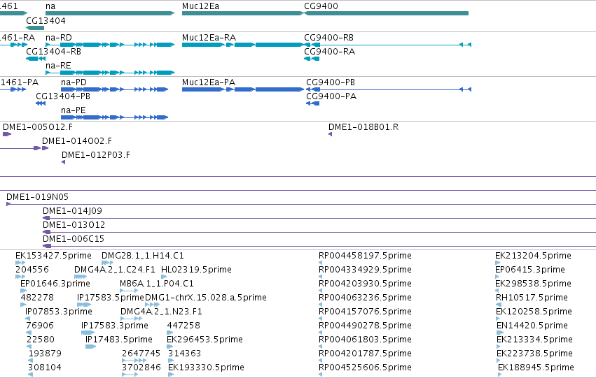
Task: Select IP17483.5prime EST label
Action: click(x=119, y=340)
